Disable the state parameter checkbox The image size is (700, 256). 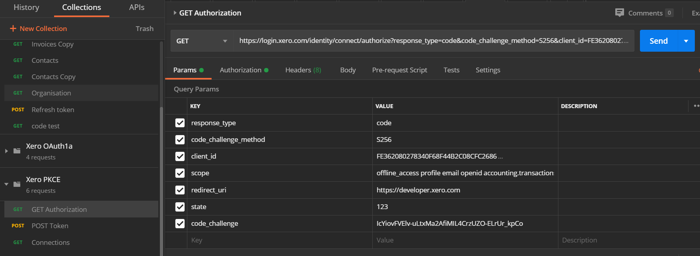coord(180,207)
